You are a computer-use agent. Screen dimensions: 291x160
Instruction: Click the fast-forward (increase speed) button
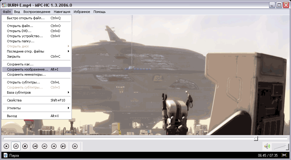click(x=54, y=146)
